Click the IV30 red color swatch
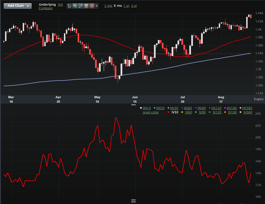The height and width of the screenshot is (204, 265). (x=168, y=112)
